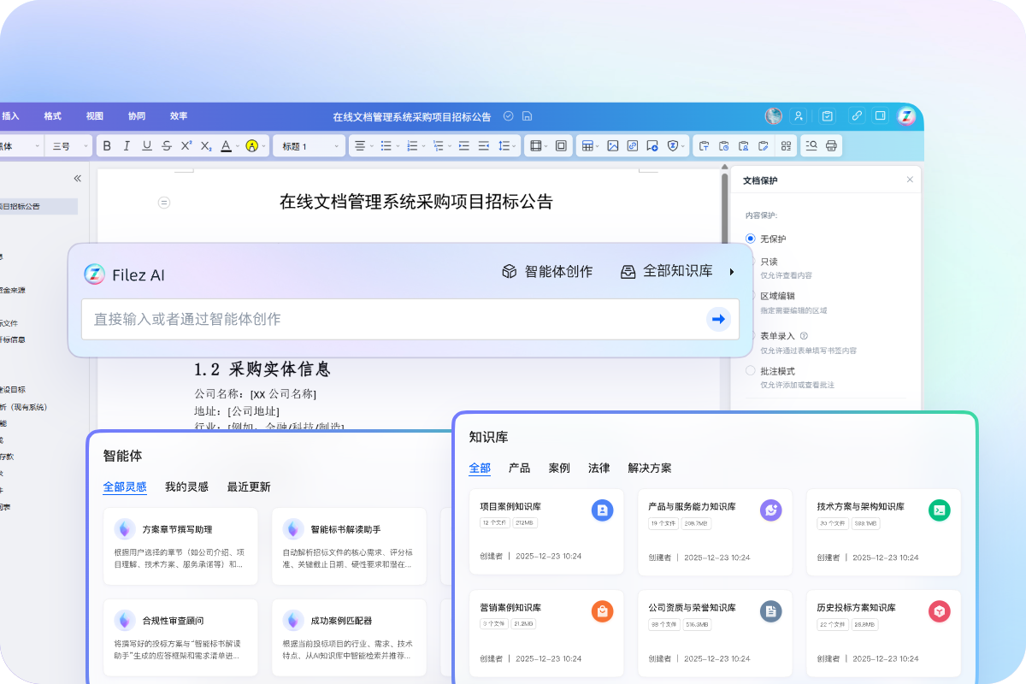
Task: Open the 三号 font size dropdown
Action: click(x=68, y=146)
